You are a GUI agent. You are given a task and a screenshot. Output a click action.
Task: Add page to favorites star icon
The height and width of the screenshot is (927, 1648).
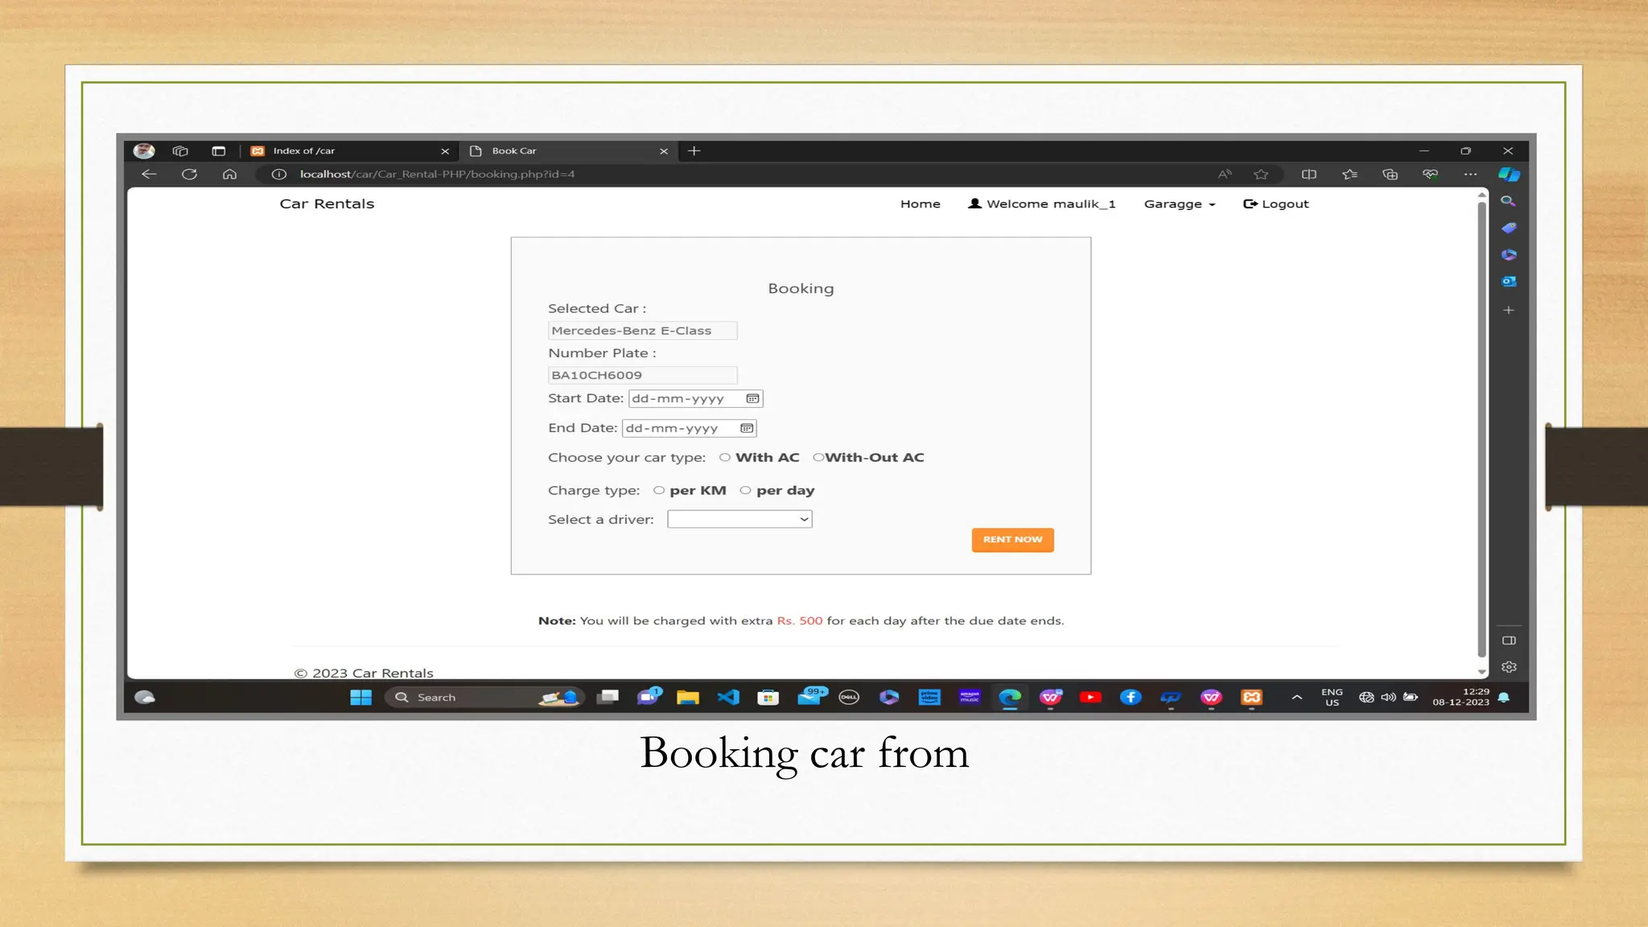[1261, 174]
